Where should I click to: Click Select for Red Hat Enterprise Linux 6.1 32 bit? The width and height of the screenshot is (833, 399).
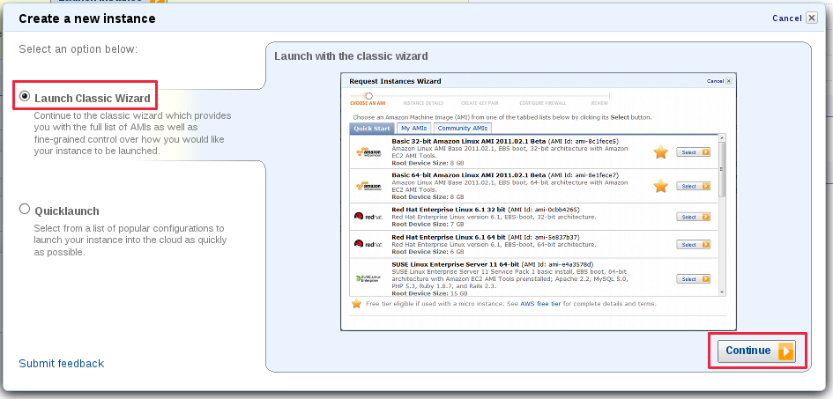693,217
